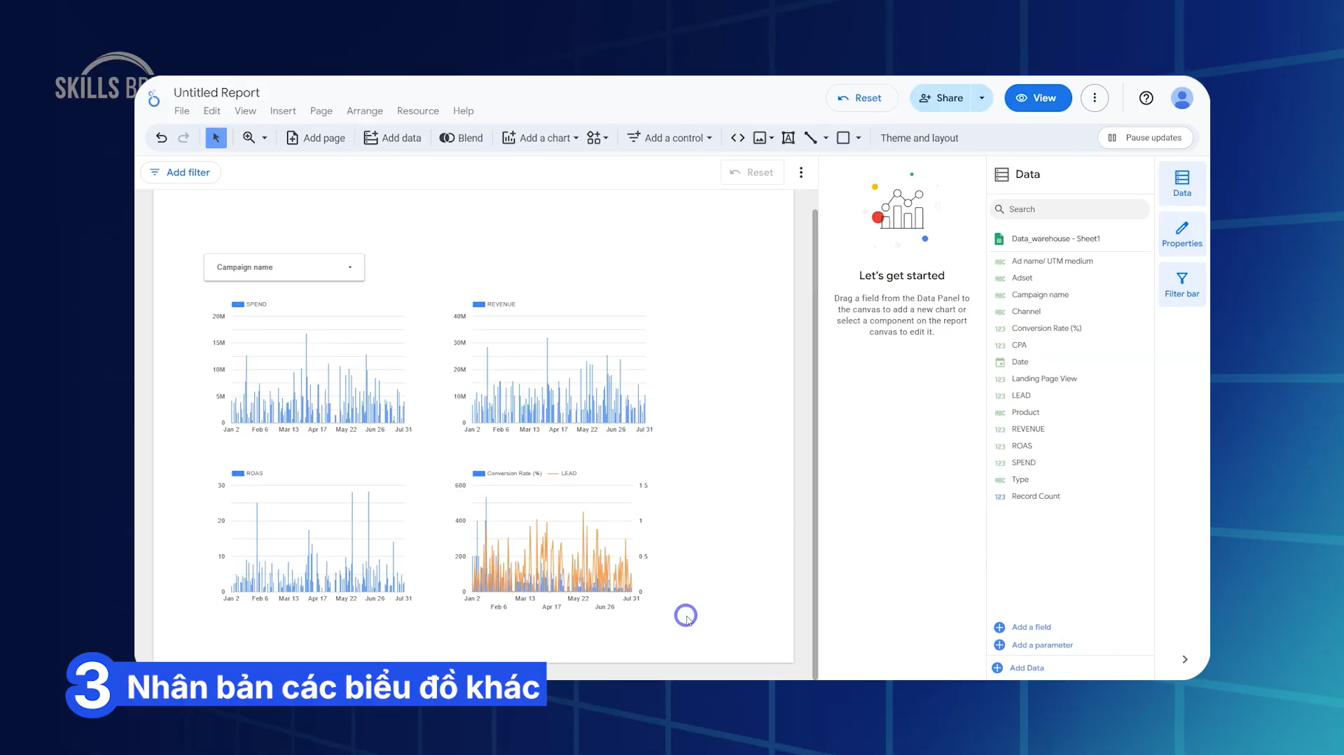The height and width of the screenshot is (755, 1344).
Task: Select the text box tool
Action: [788, 138]
